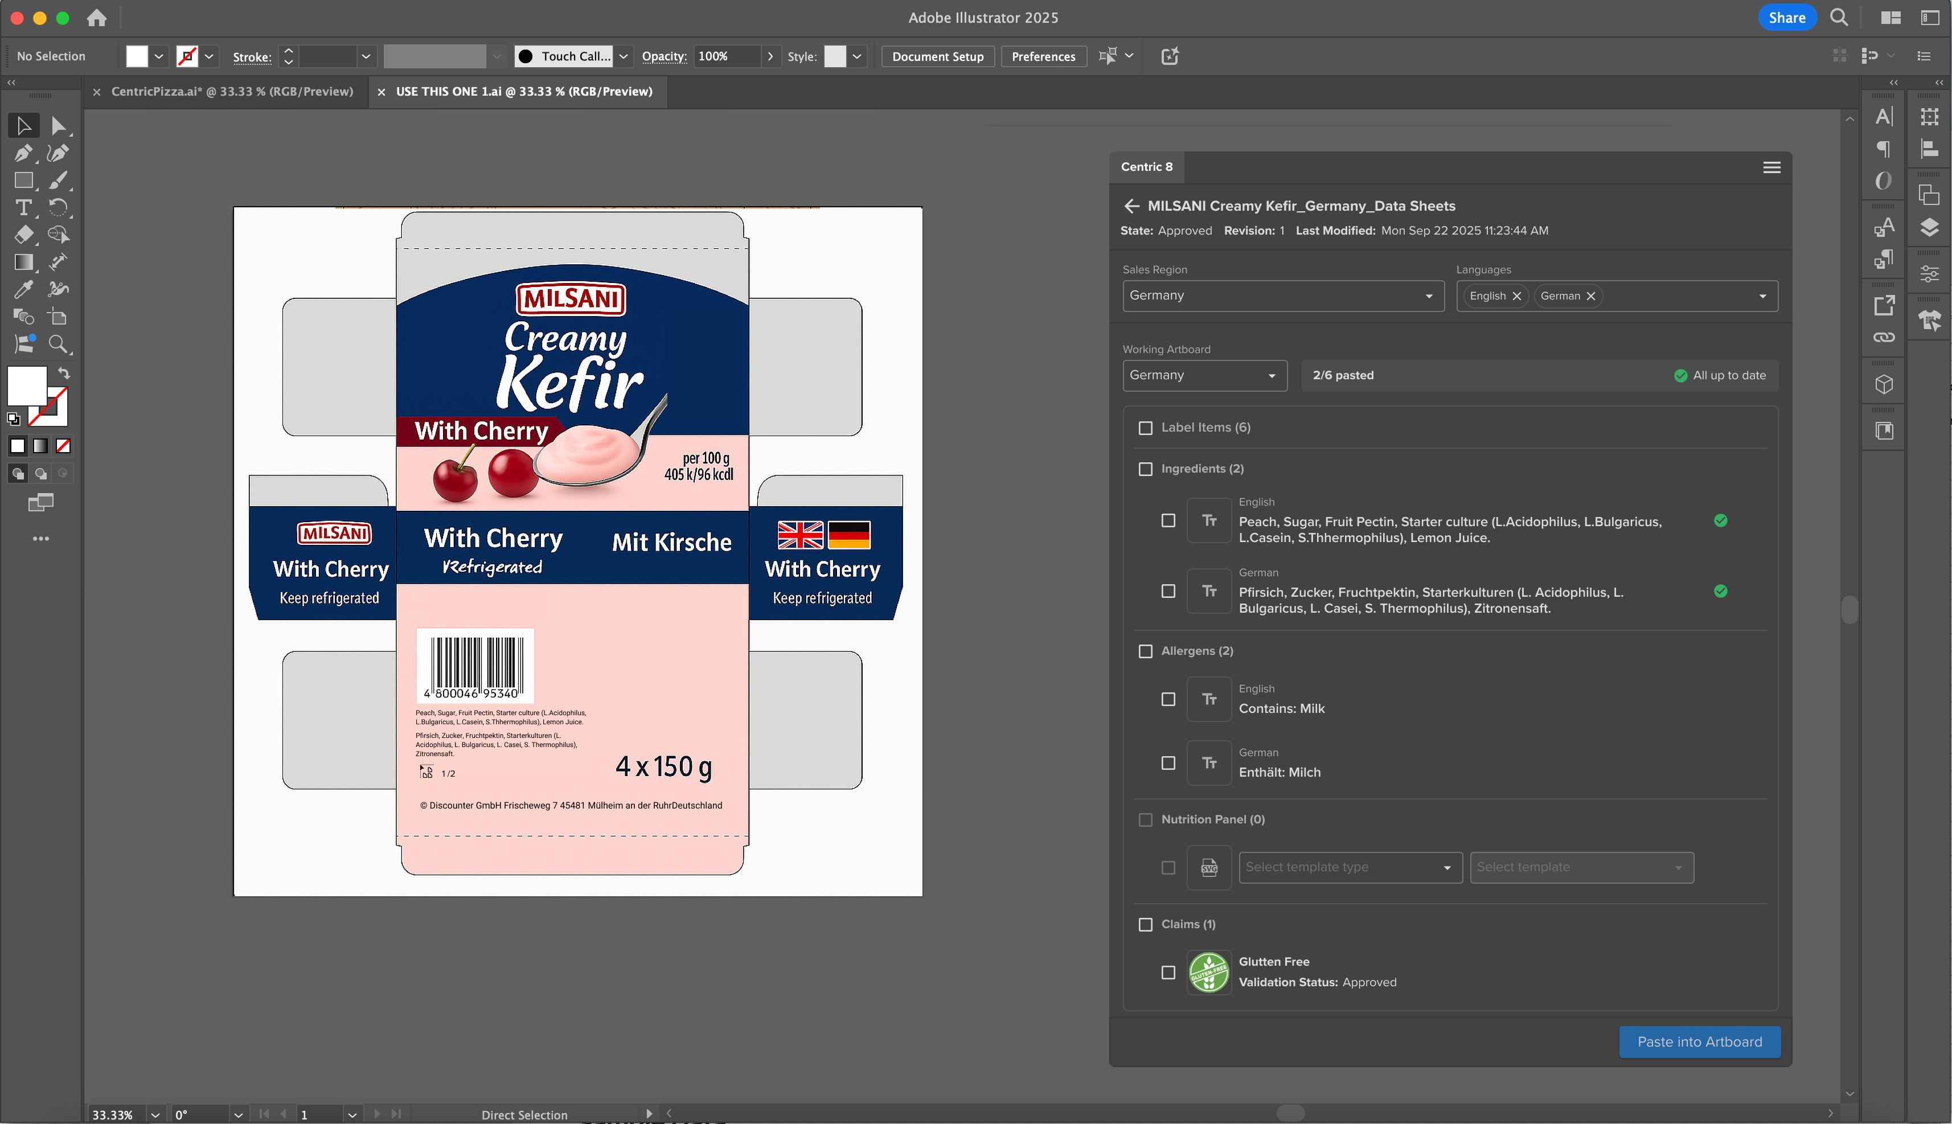Switch to the CentricPizza.ai document tab
Viewport: 1952px width, 1124px height.
click(232, 92)
